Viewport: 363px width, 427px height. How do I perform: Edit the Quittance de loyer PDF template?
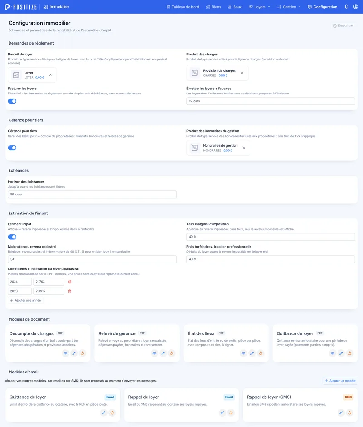[341, 353]
